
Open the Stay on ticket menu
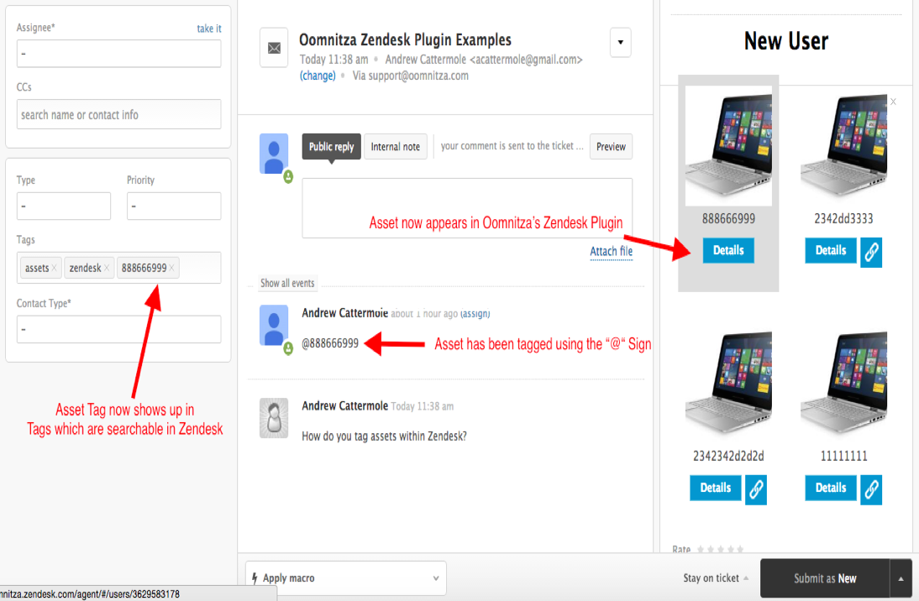point(716,578)
